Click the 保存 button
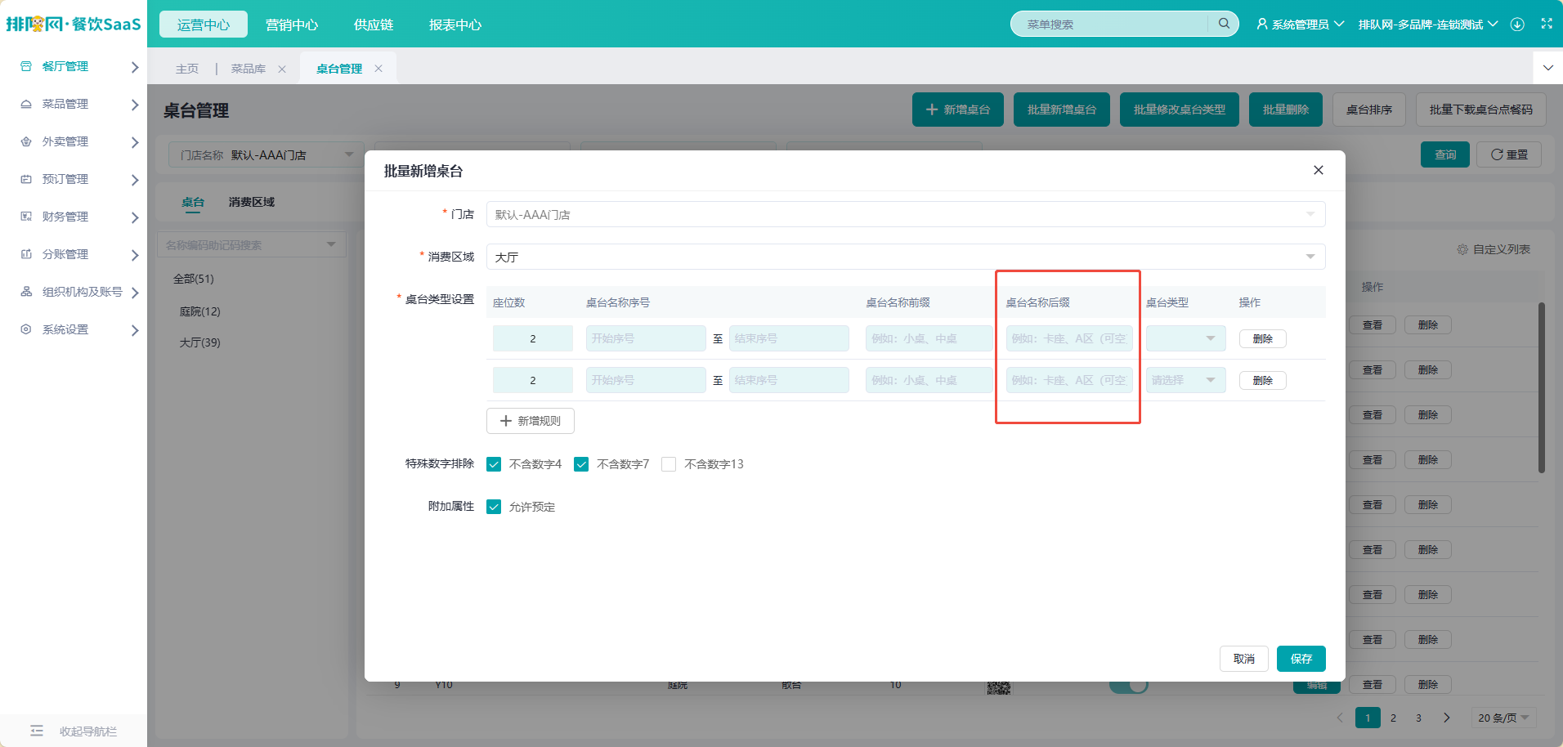Screen dimensions: 1563x747 1301,659
